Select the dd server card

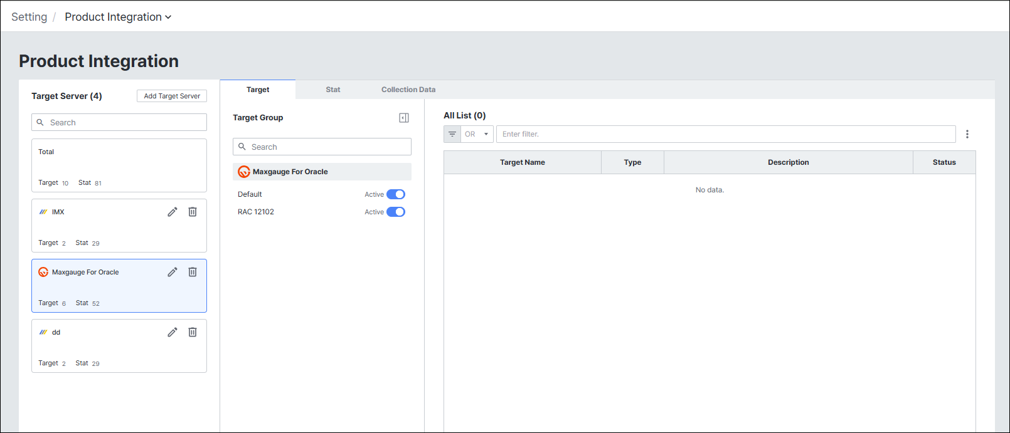coord(119,346)
